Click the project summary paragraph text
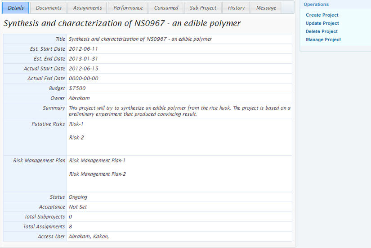The width and height of the screenshot is (371, 248). coord(179,111)
